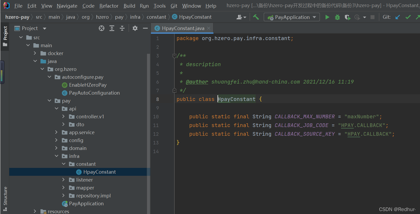Click the hzero-pay breadcrumb

click(x=17, y=17)
